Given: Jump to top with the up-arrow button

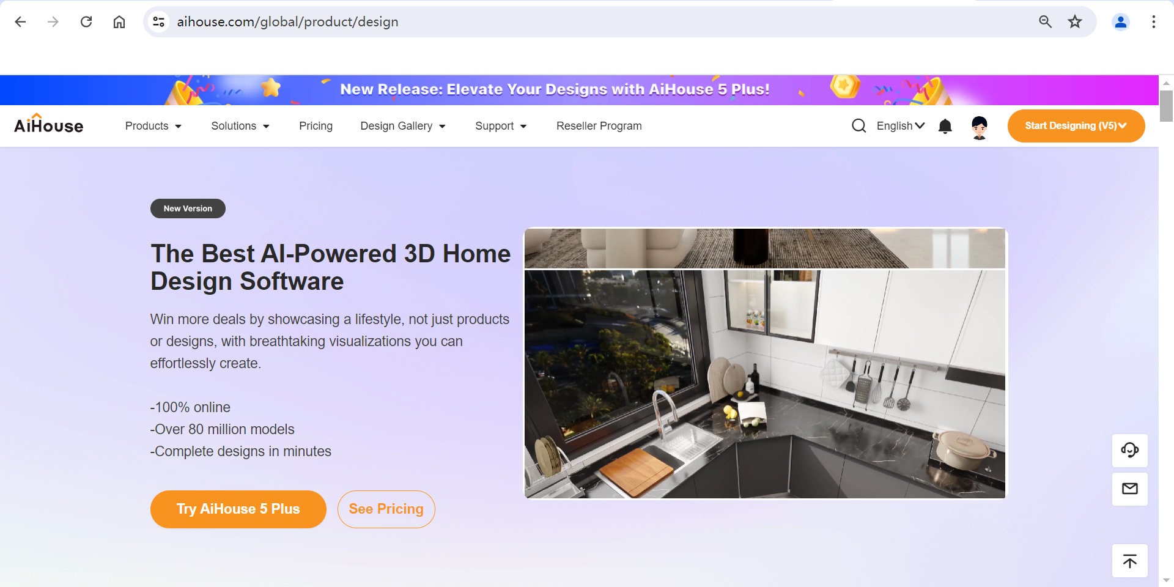Looking at the screenshot, I should tap(1129, 561).
